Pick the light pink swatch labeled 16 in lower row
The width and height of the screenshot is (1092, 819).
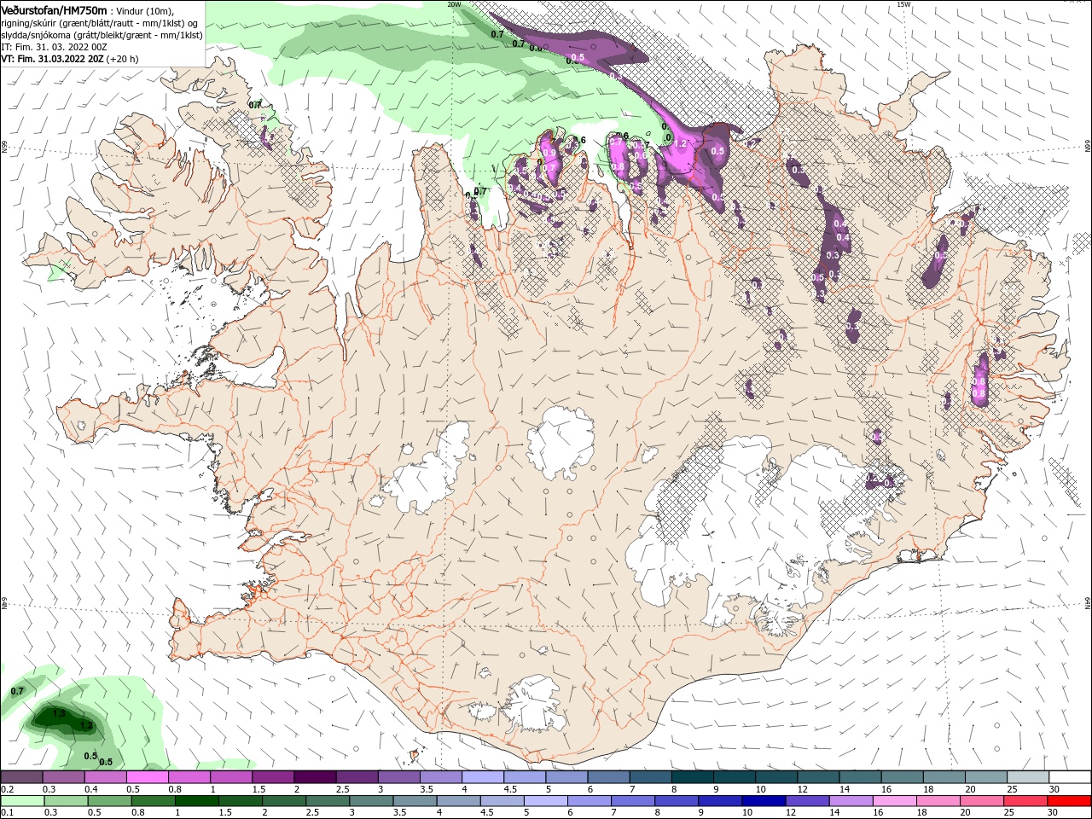pyautogui.click(x=894, y=801)
